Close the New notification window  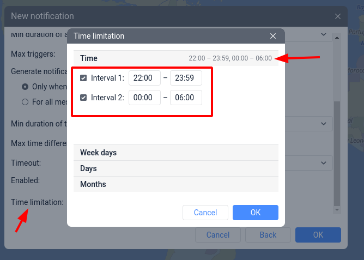coord(338,16)
